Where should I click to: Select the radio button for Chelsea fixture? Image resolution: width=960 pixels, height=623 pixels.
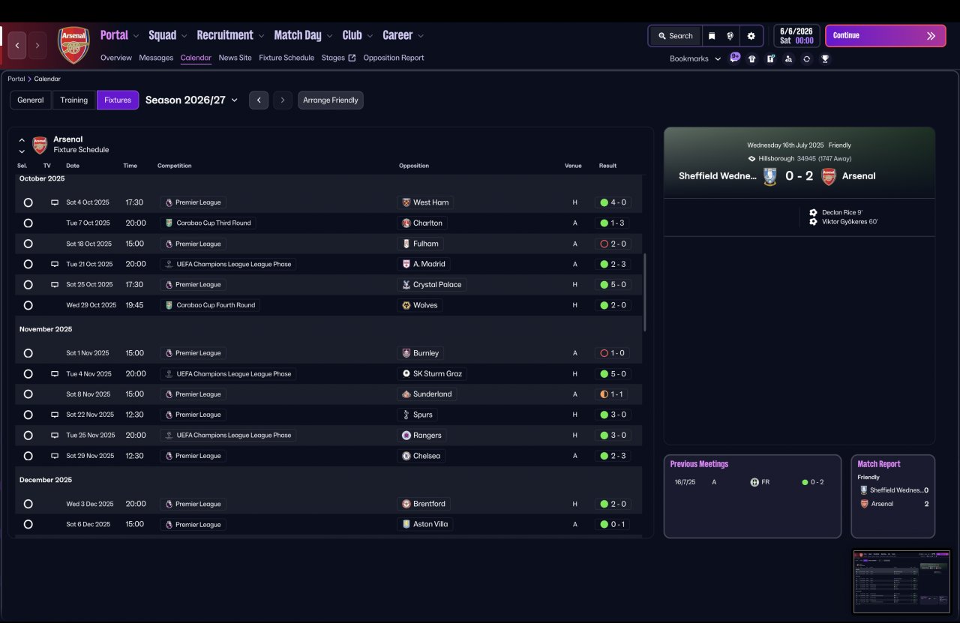[28, 456]
